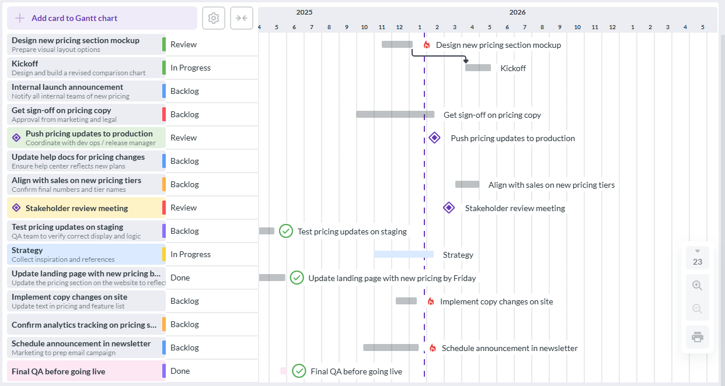Zoom out on the timeline
Screen dimensions: 725x386
(697, 309)
